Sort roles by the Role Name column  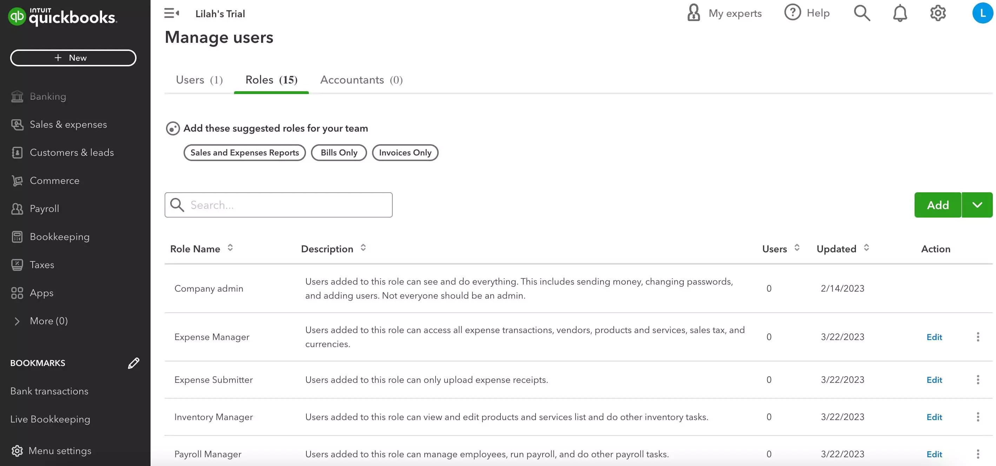230,248
